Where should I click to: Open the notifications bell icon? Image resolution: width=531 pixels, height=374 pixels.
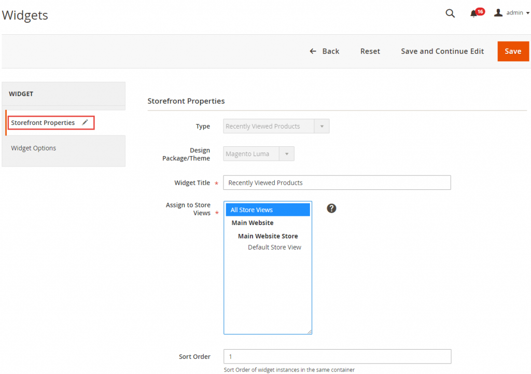pos(473,14)
